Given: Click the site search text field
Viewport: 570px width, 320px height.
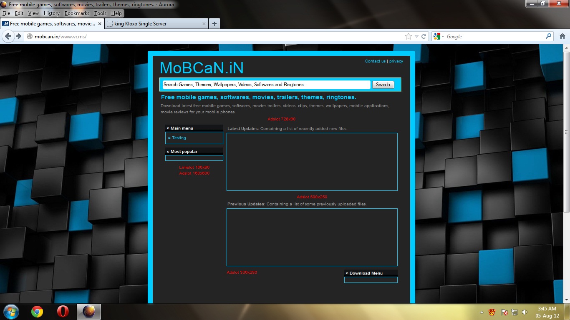Looking at the screenshot, I should (x=266, y=85).
